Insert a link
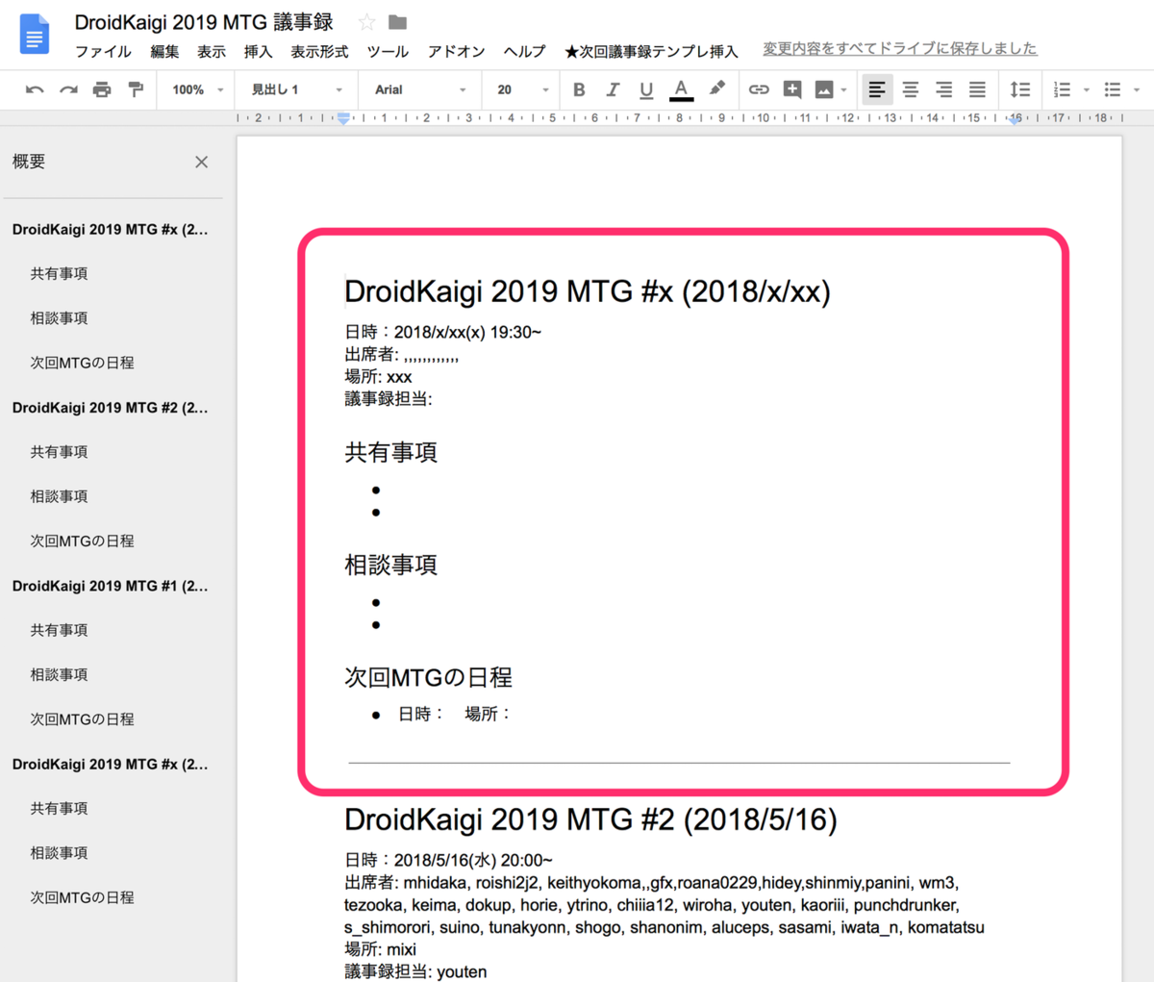 click(759, 89)
